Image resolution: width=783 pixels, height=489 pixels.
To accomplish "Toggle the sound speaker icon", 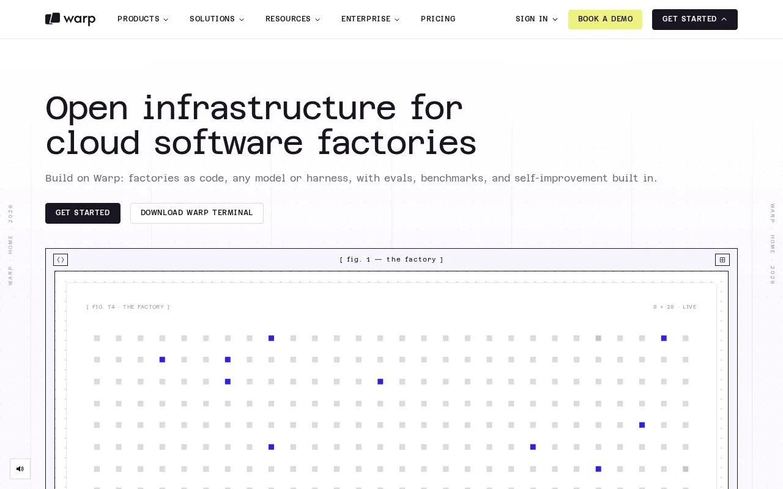I will click(x=20, y=469).
